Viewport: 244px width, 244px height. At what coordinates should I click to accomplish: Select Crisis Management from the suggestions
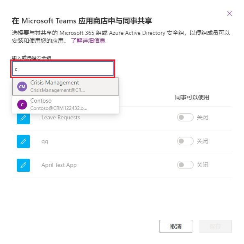(66, 87)
